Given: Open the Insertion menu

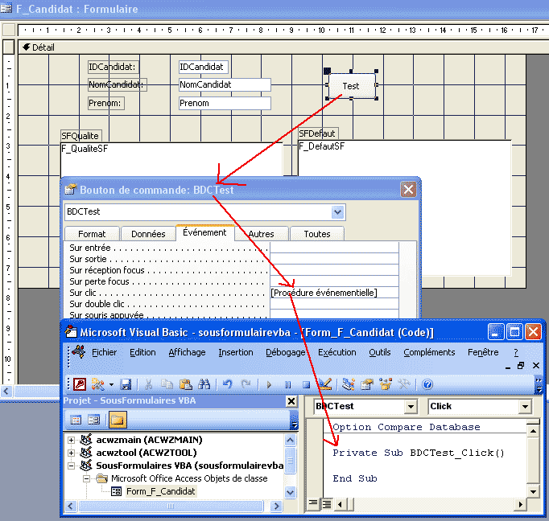Looking at the screenshot, I should tap(236, 352).
